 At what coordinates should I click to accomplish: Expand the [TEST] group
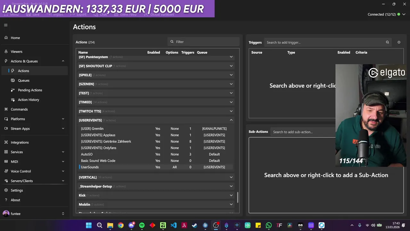[x=231, y=93]
